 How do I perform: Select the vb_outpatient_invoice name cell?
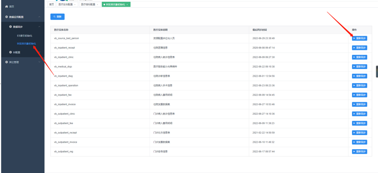pyautogui.click(x=100, y=142)
